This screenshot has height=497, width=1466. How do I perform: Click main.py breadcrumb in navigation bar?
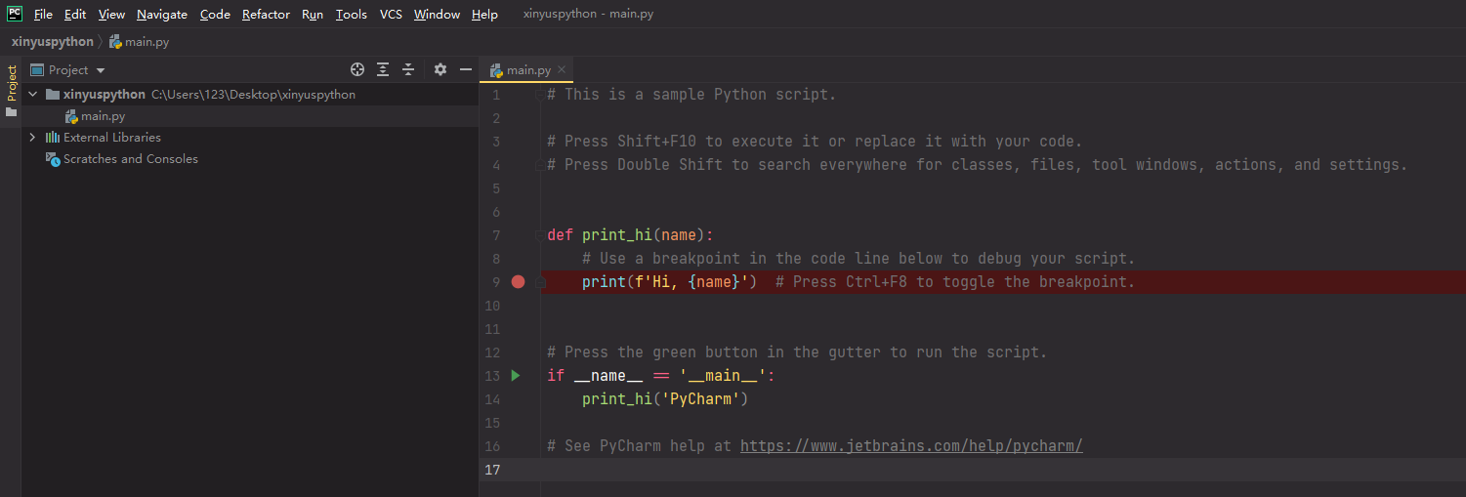[139, 42]
